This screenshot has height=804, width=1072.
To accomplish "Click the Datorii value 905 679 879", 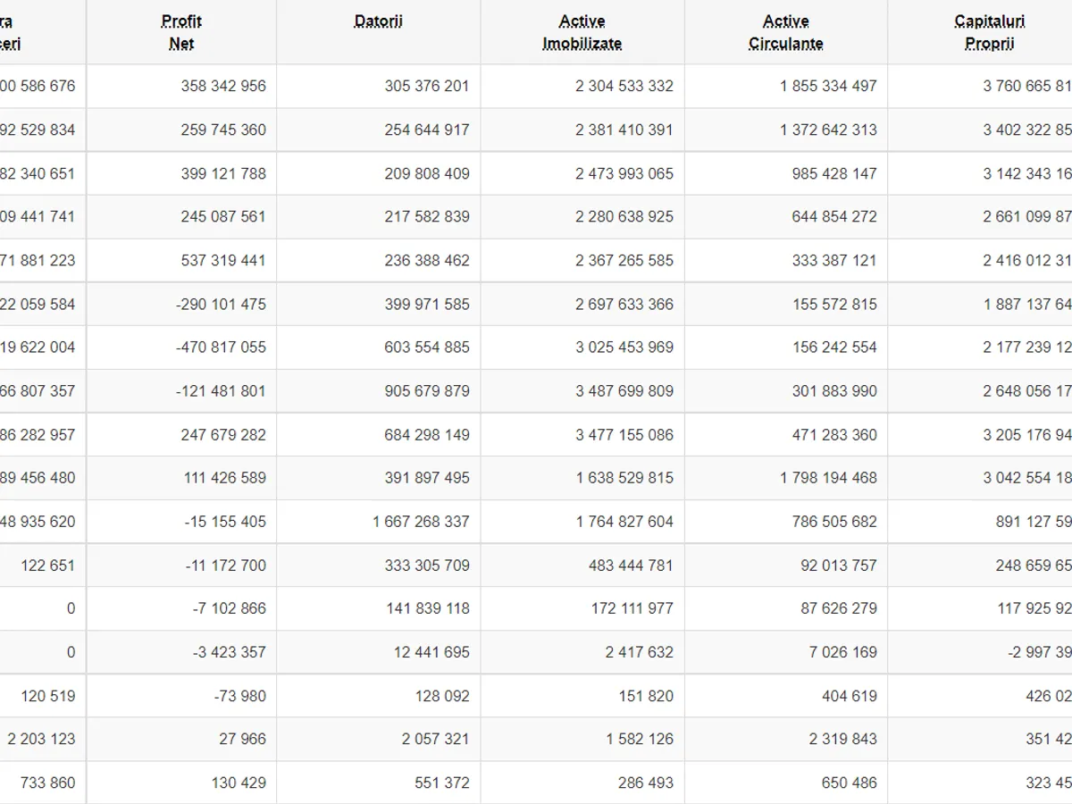I will (427, 391).
